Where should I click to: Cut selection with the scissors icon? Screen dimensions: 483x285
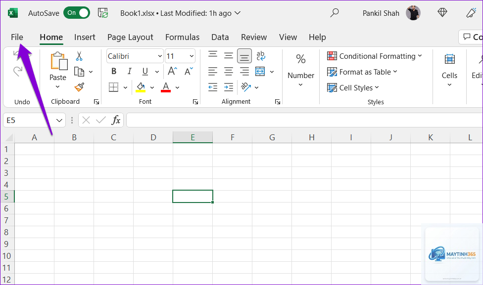[x=79, y=56]
